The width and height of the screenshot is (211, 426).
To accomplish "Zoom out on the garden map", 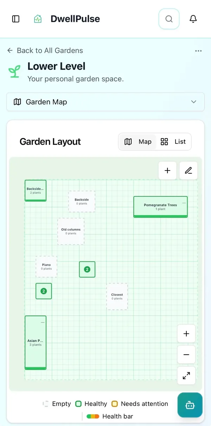I will (x=186, y=355).
